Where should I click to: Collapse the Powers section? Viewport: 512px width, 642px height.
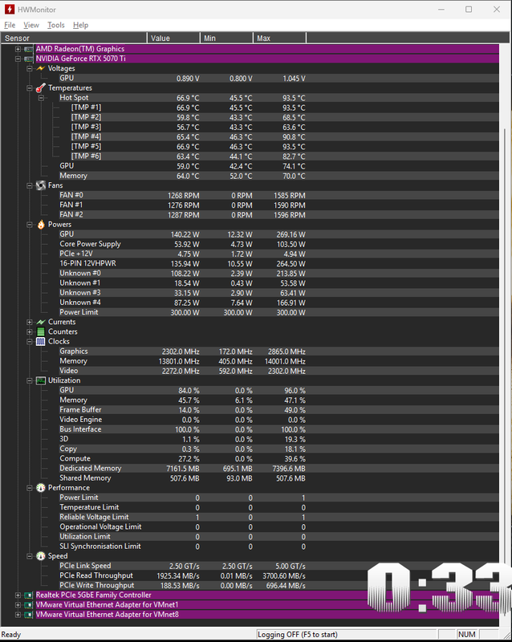[30, 225]
